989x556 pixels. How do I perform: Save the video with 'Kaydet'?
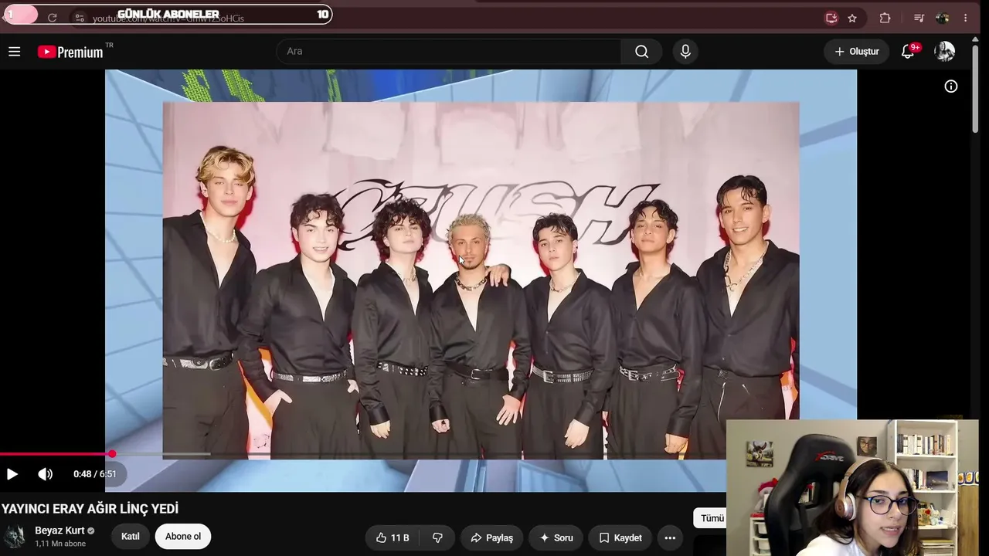point(620,537)
